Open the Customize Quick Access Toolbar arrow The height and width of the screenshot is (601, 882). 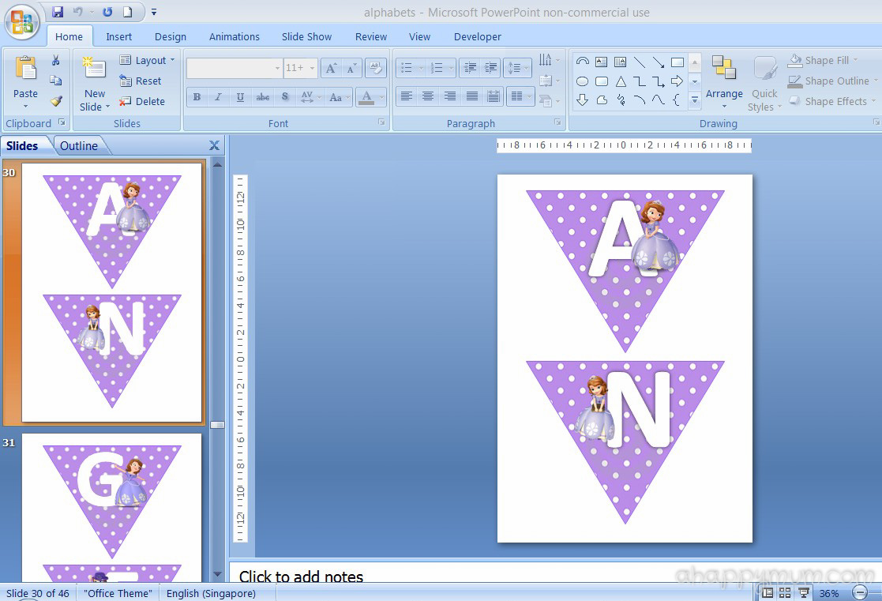[153, 12]
